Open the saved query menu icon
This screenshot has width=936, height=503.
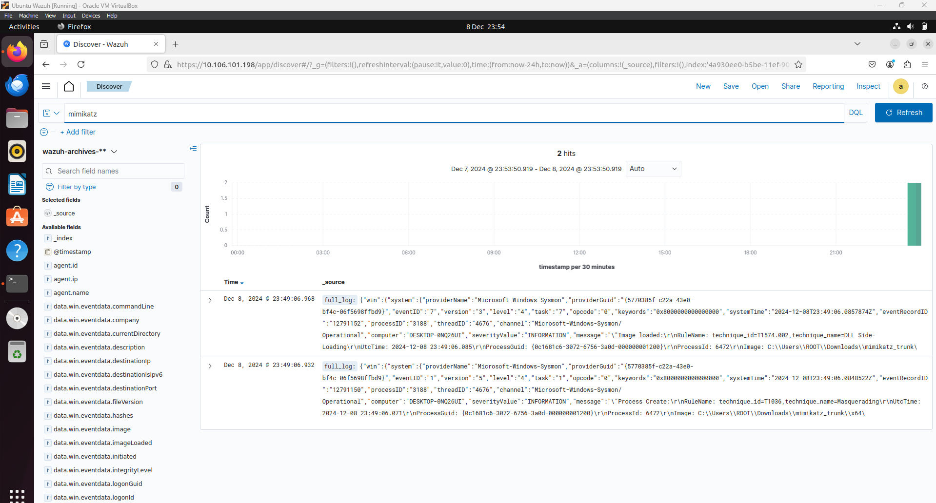[51, 113]
